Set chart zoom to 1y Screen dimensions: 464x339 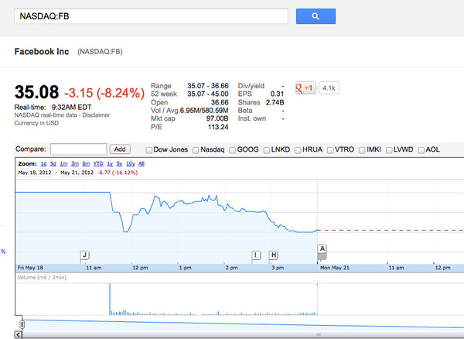click(x=110, y=164)
